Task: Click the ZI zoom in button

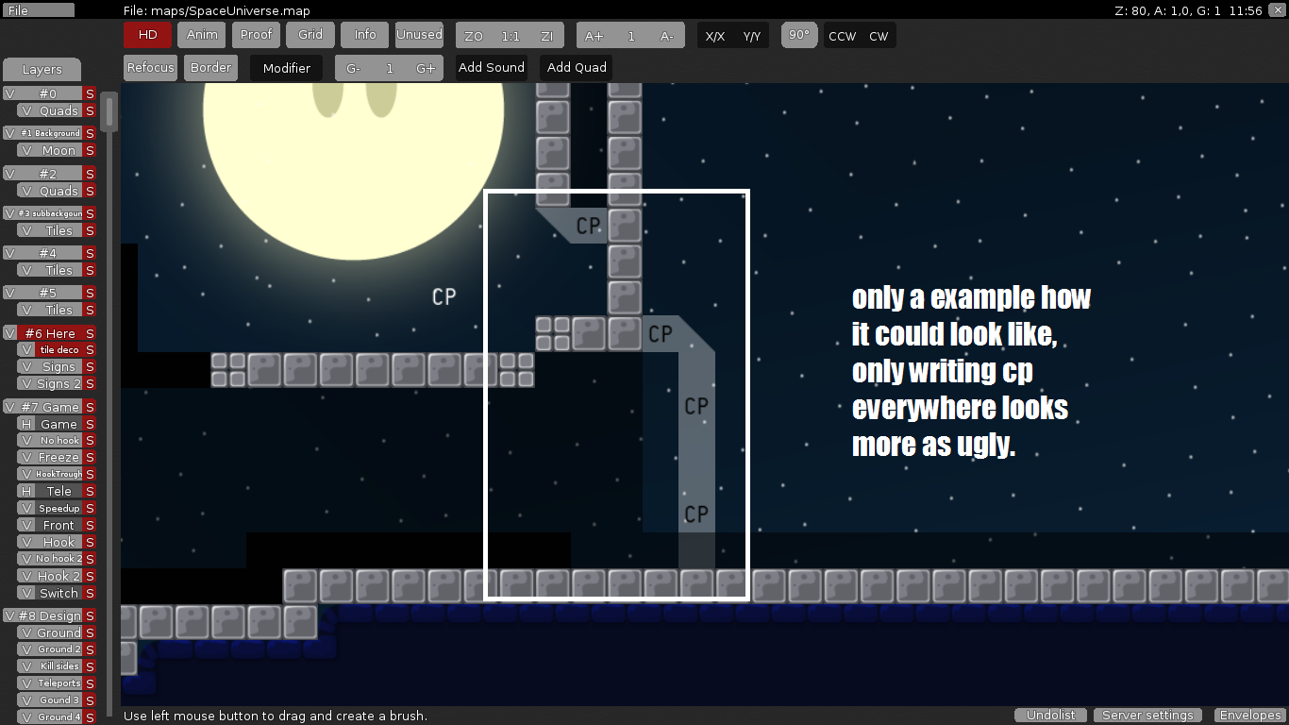Action: tap(546, 36)
